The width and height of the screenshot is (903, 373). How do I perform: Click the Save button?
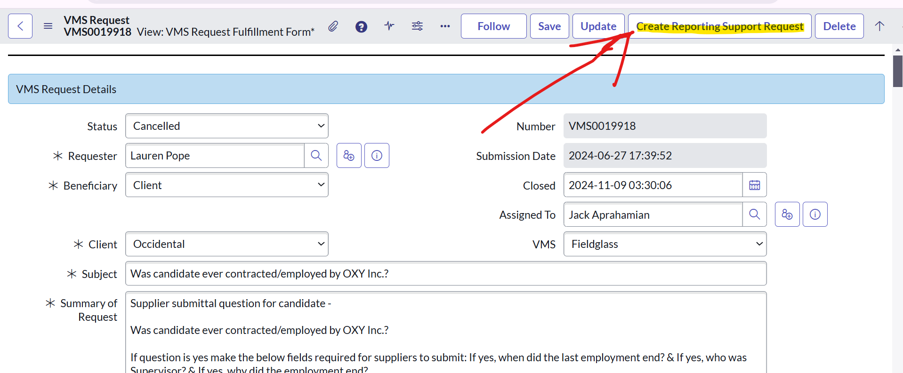(549, 26)
